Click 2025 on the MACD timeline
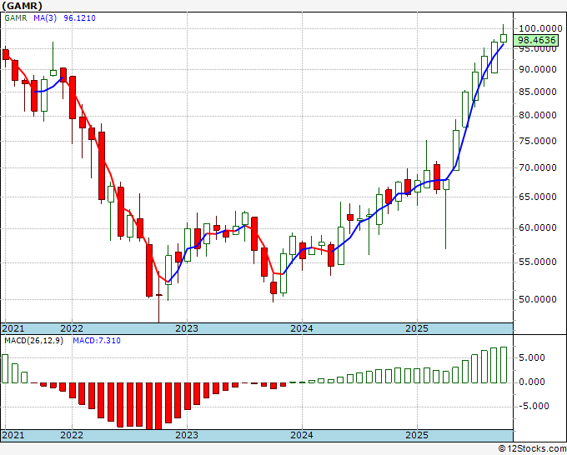This screenshot has height=455, width=567. point(417,435)
